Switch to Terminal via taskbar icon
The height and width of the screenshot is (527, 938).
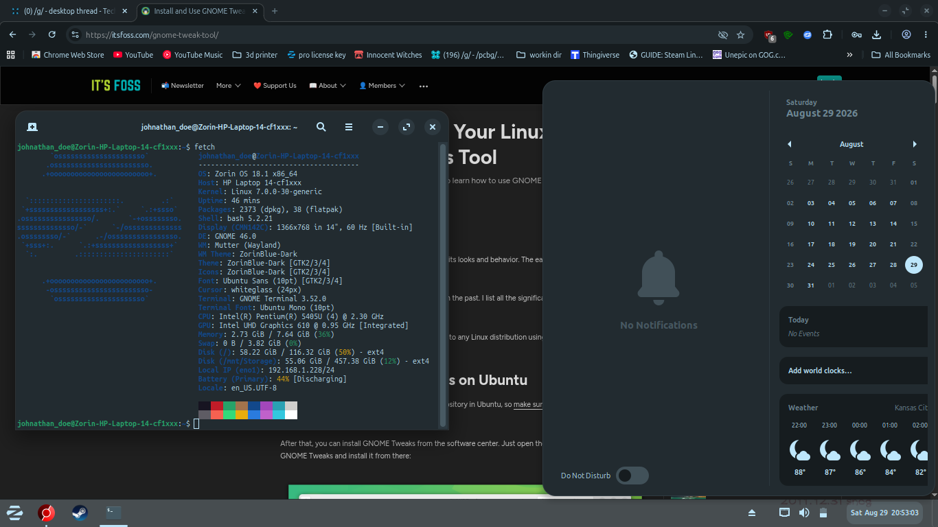click(113, 513)
